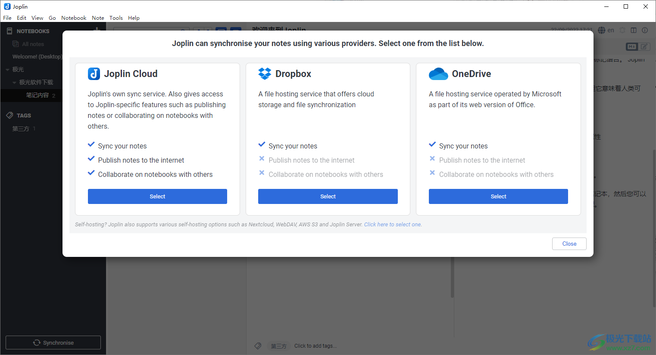
Task: Open the File menu
Action: point(7,18)
